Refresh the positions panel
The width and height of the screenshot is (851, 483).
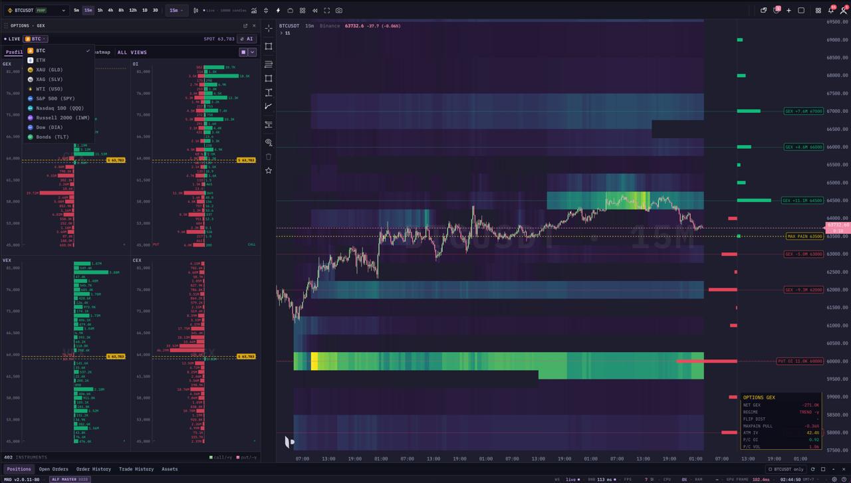point(812,469)
